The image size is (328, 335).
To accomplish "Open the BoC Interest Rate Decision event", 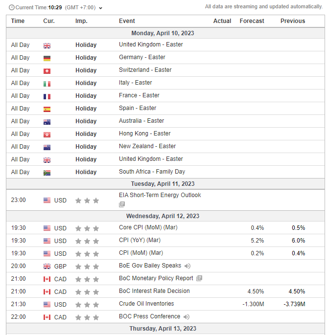I will (154, 291).
